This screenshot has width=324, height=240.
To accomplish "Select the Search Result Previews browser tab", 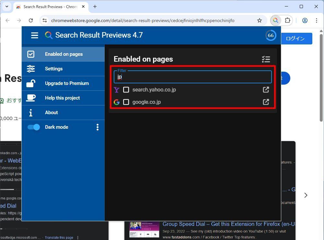I will click(x=51, y=6).
